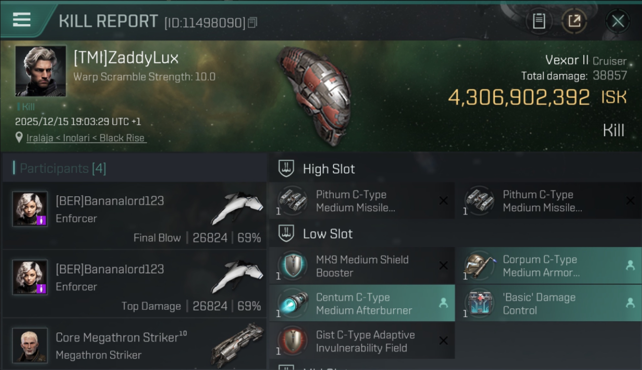Select 'Basic' Damage Control module
The width and height of the screenshot is (642, 370).
549,303
